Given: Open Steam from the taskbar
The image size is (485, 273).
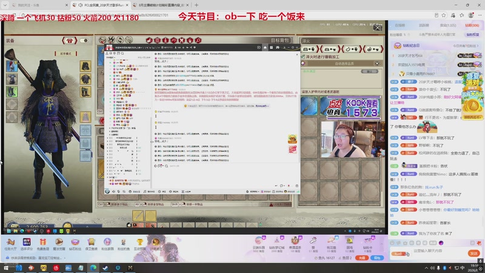Looking at the screenshot, I should coord(105,268).
